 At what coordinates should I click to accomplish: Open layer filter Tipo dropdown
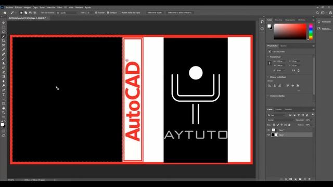coord(276,115)
